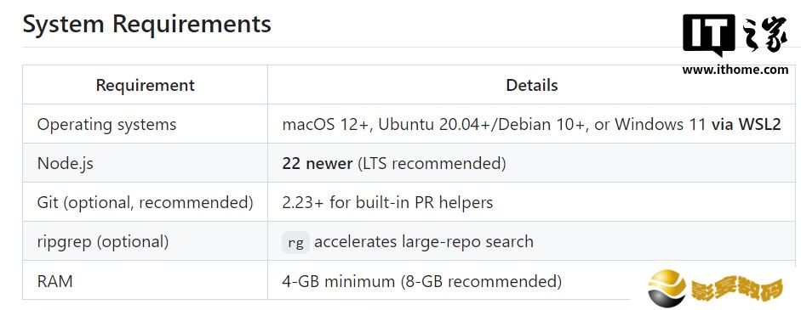The height and width of the screenshot is (310, 801).
Task: Click the www.ithome.com watermark text
Action: [735, 70]
